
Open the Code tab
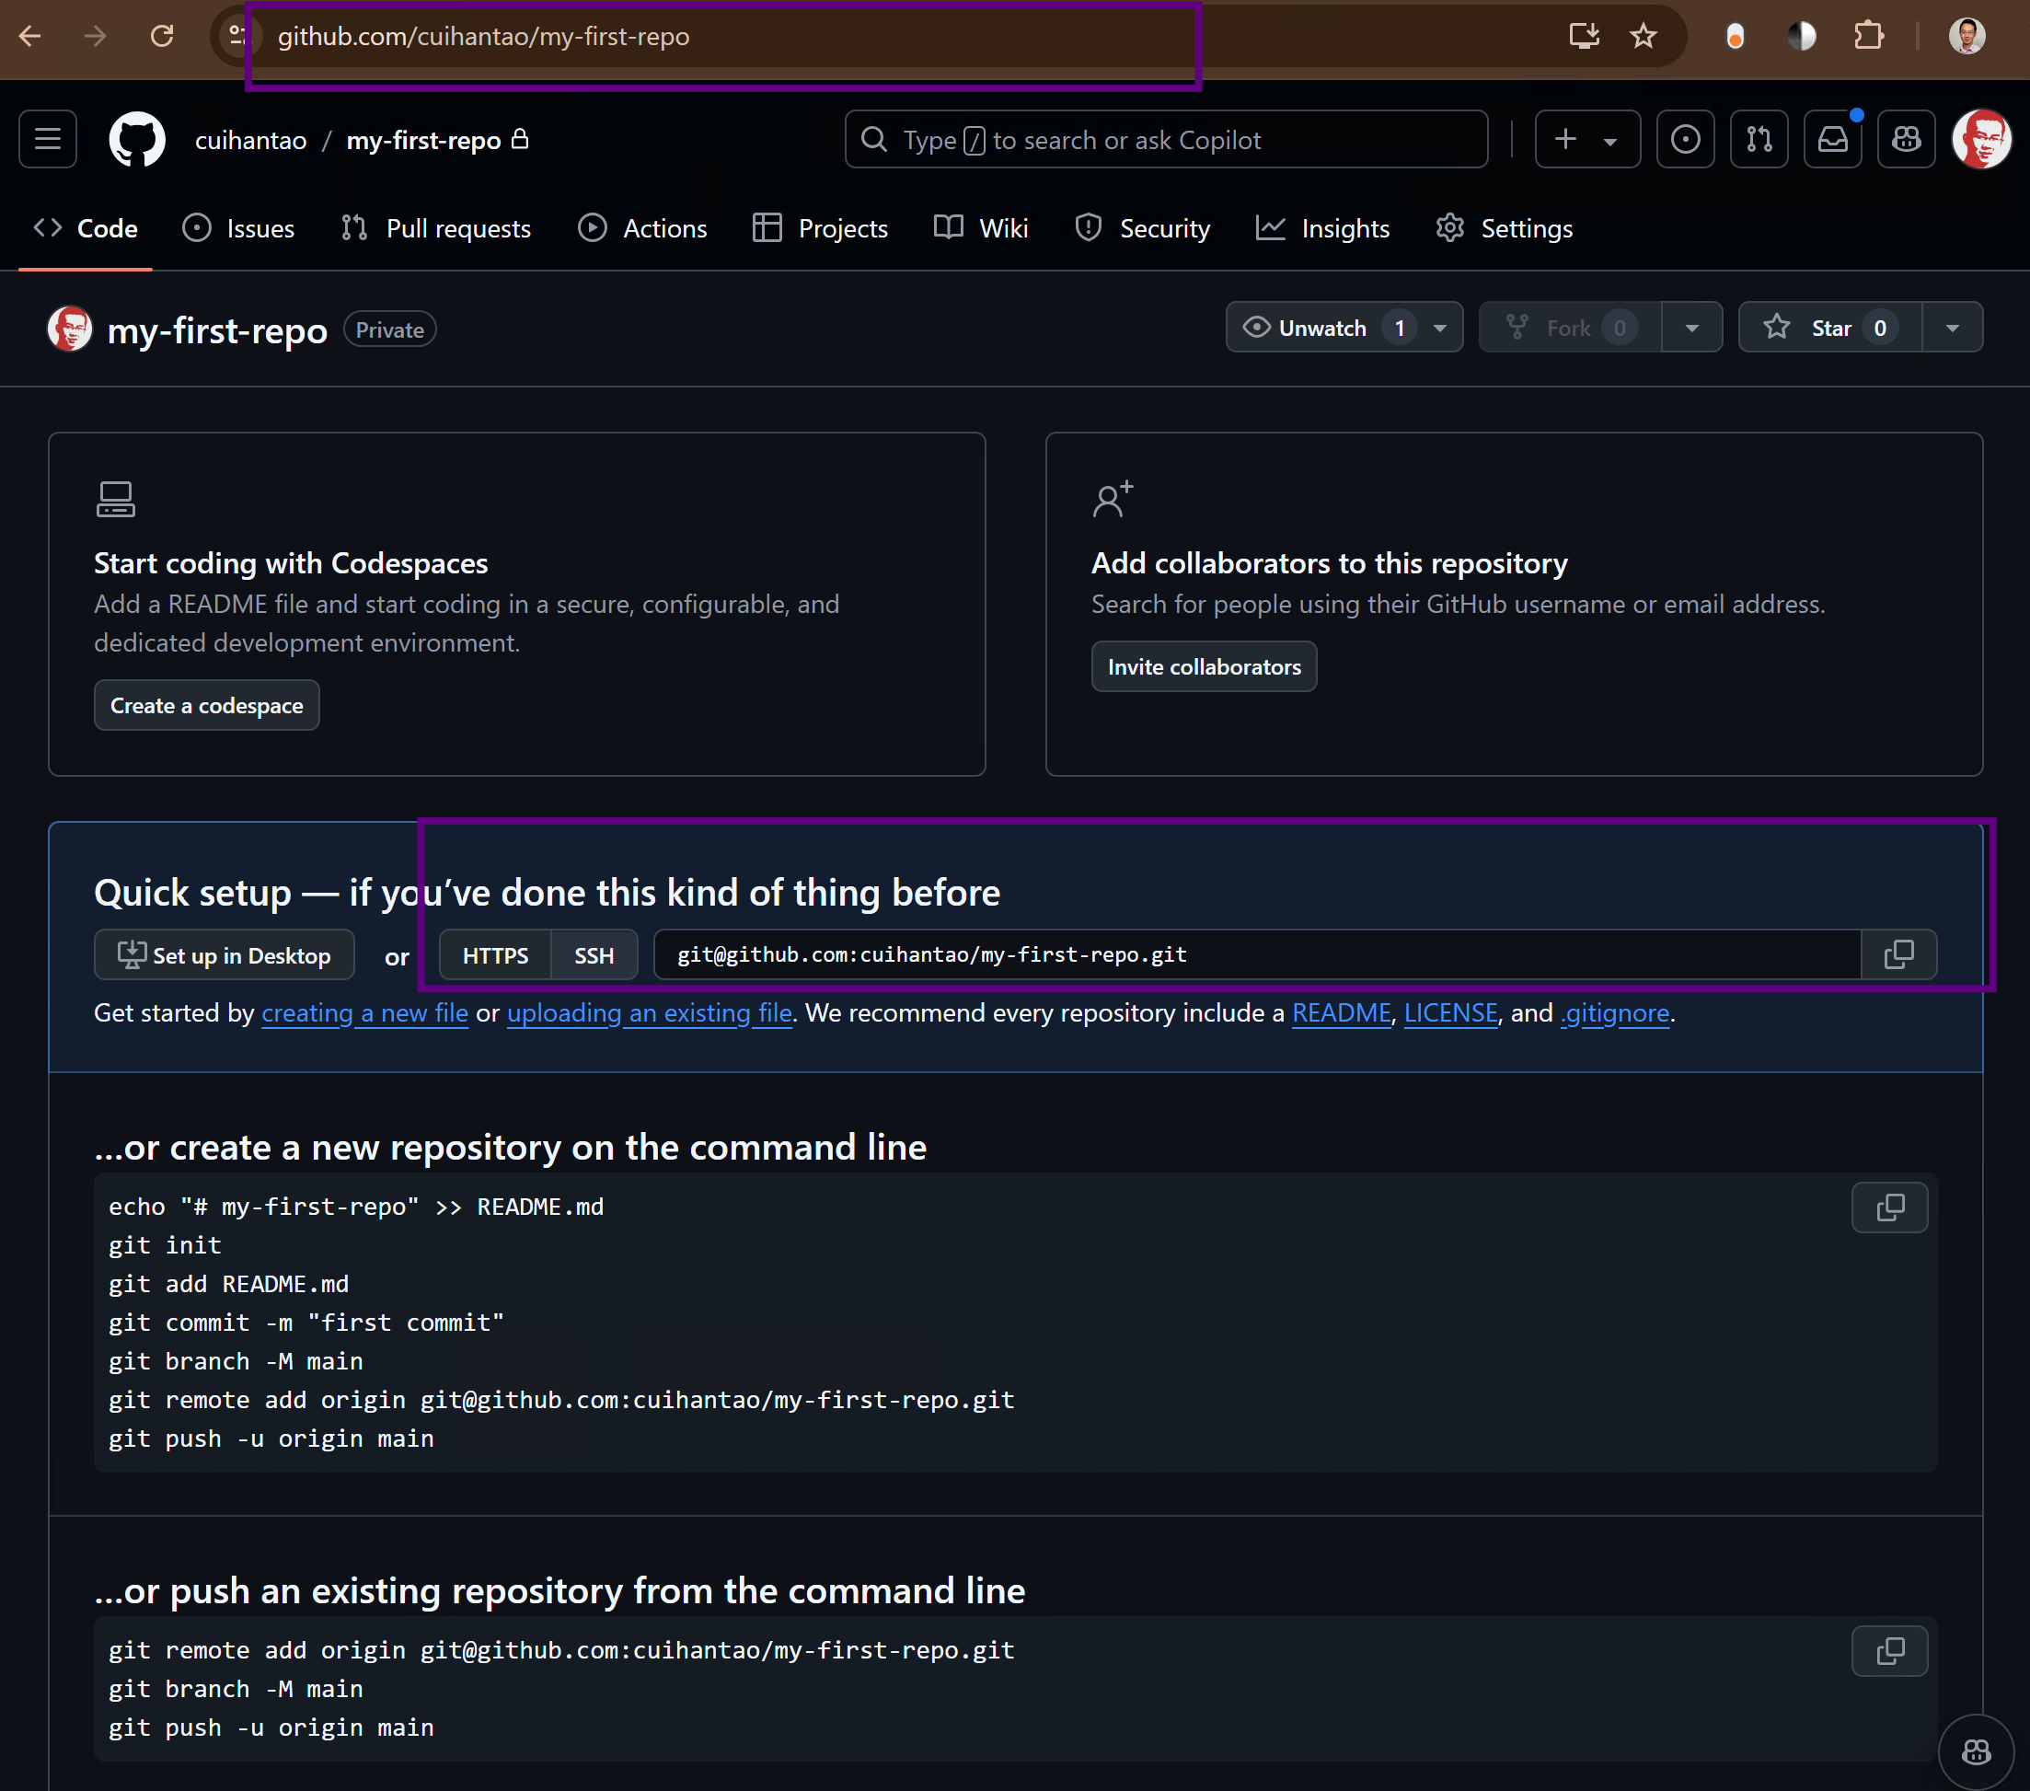[x=86, y=228]
